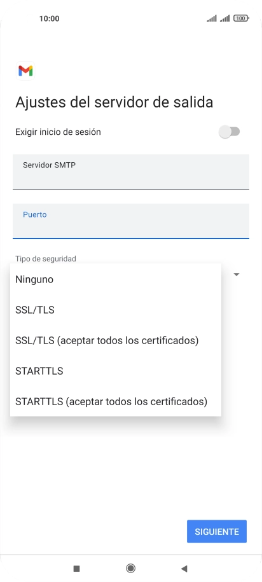Tap the battery indicator in status bar
This screenshot has width=262, height=582.
[x=241, y=18]
